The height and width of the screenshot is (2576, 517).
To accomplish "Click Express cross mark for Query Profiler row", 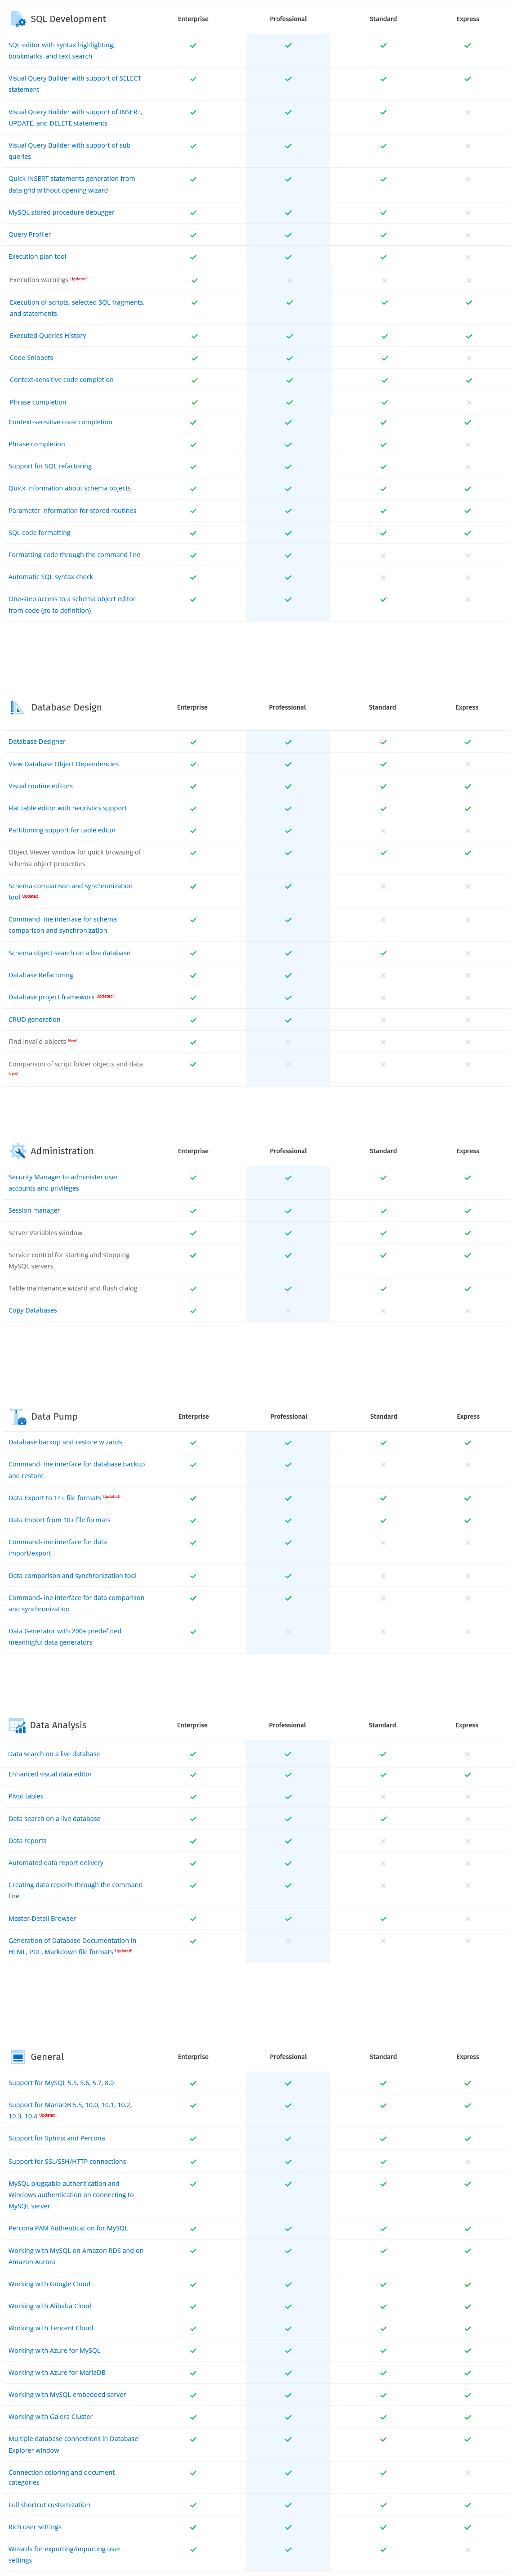I will click(x=468, y=235).
